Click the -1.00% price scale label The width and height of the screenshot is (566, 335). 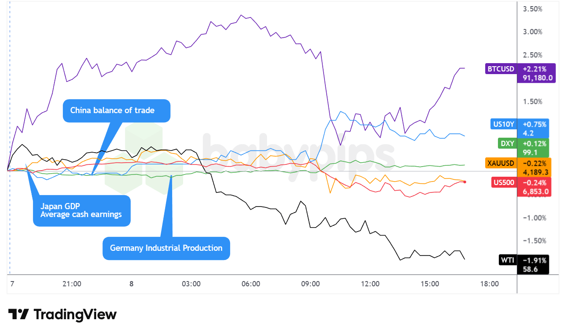[532, 218]
